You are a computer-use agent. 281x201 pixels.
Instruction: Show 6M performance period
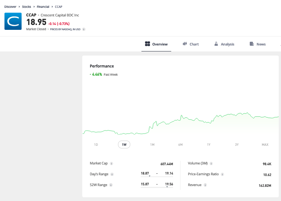click(181, 144)
